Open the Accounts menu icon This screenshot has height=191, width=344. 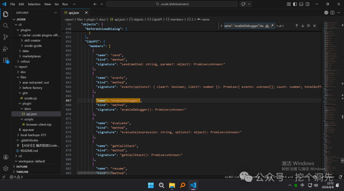click(x=6, y=157)
